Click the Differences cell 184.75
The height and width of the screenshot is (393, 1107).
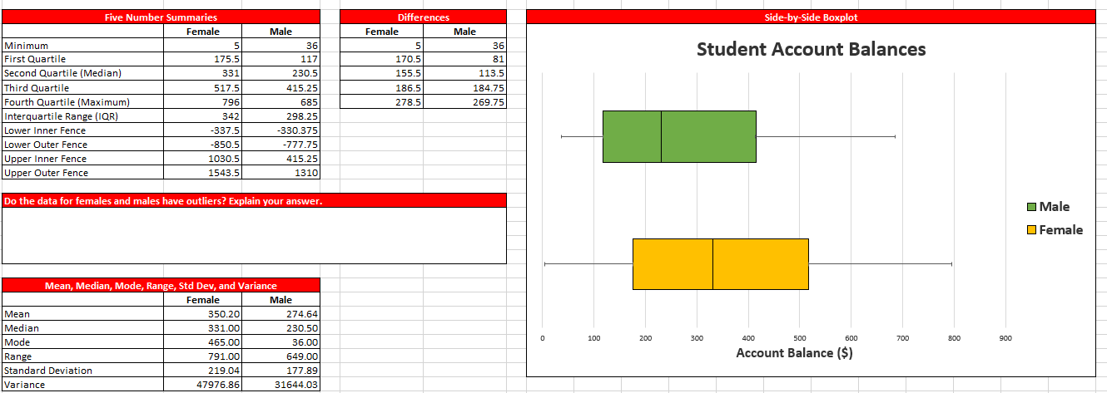(x=465, y=87)
